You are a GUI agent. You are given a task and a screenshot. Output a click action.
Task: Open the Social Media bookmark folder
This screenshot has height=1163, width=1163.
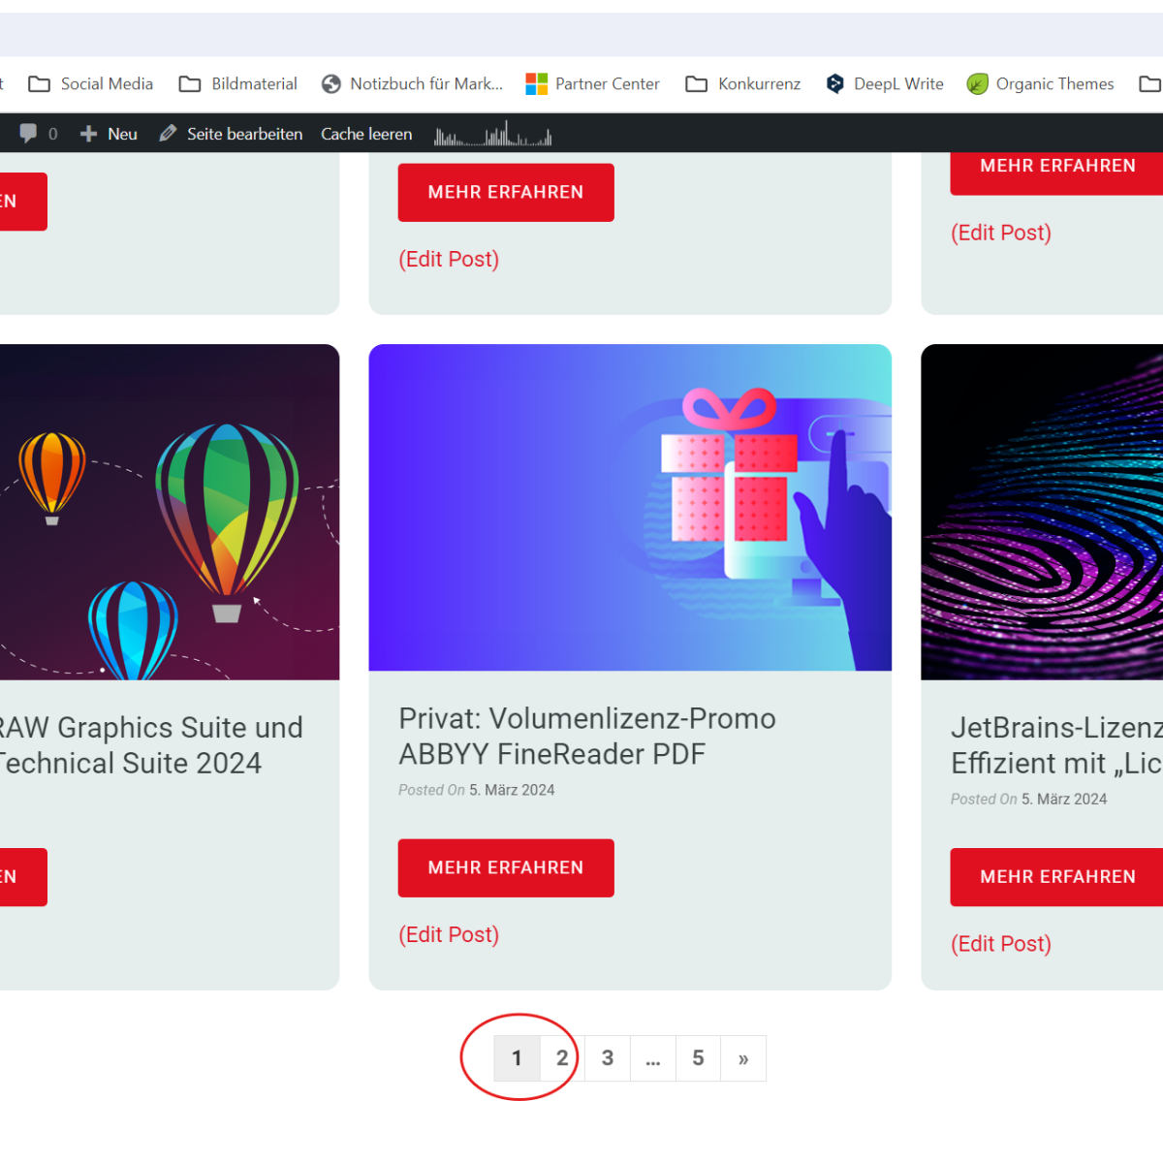coord(91,84)
